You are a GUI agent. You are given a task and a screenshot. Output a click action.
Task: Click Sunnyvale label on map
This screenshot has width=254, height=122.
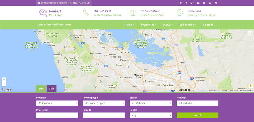click(x=150, y=81)
